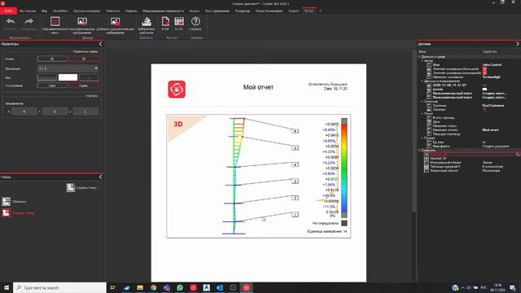Click the create chapter icon
Viewport: 521px width, 293px height.
coord(71,188)
